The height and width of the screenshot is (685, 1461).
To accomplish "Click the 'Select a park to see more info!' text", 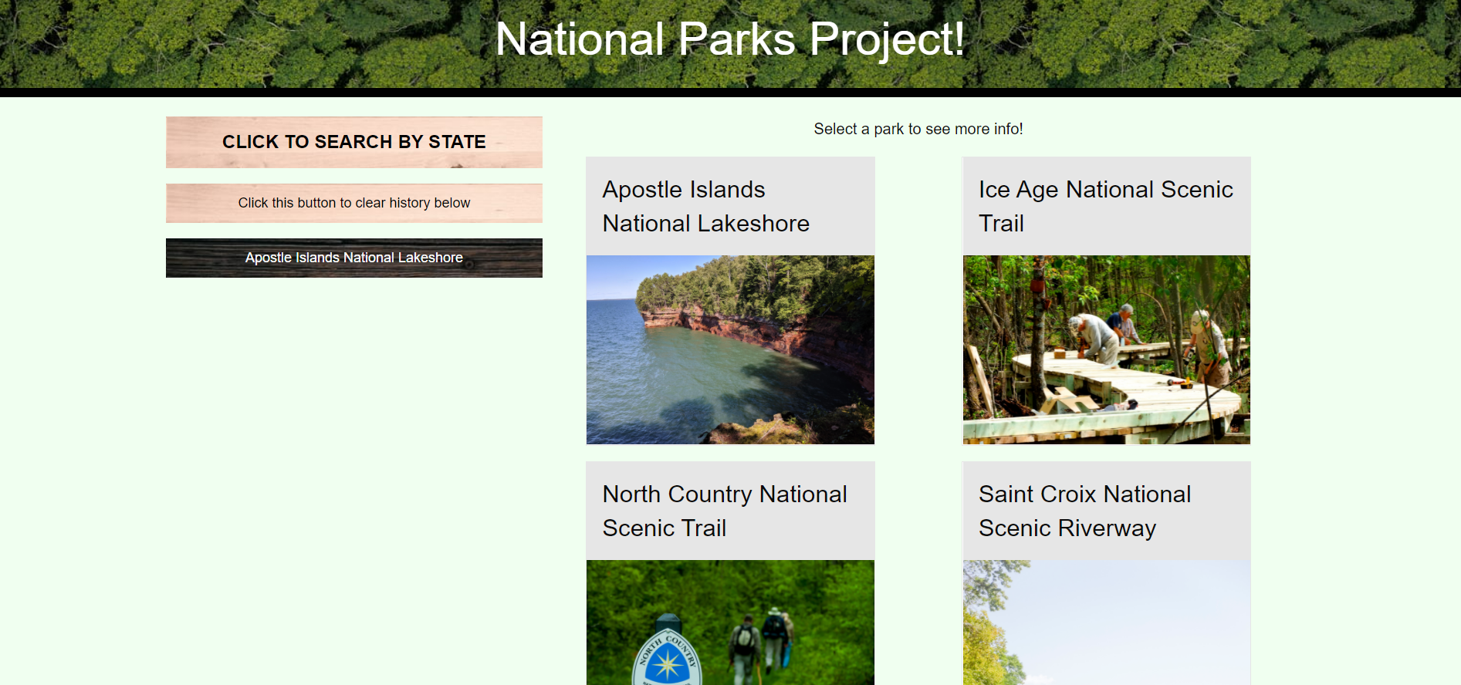I will [918, 129].
